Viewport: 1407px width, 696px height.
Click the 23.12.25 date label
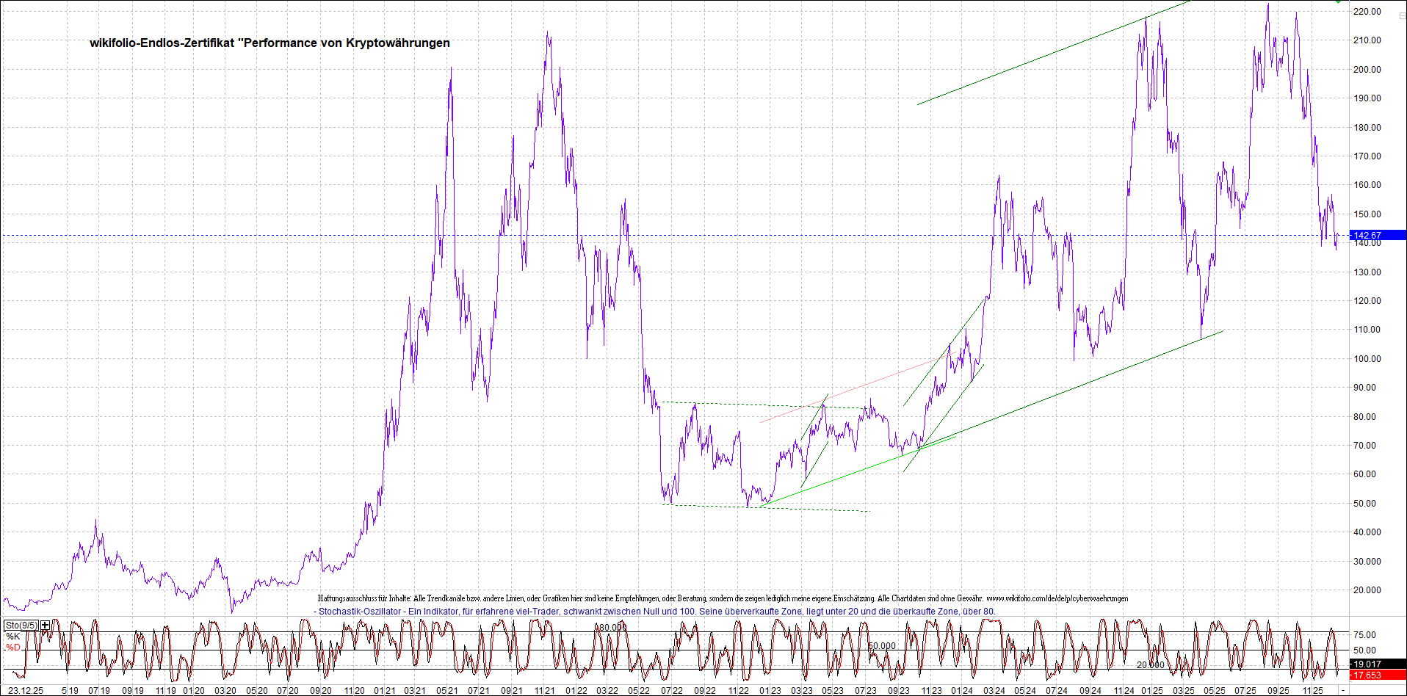coord(25,691)
